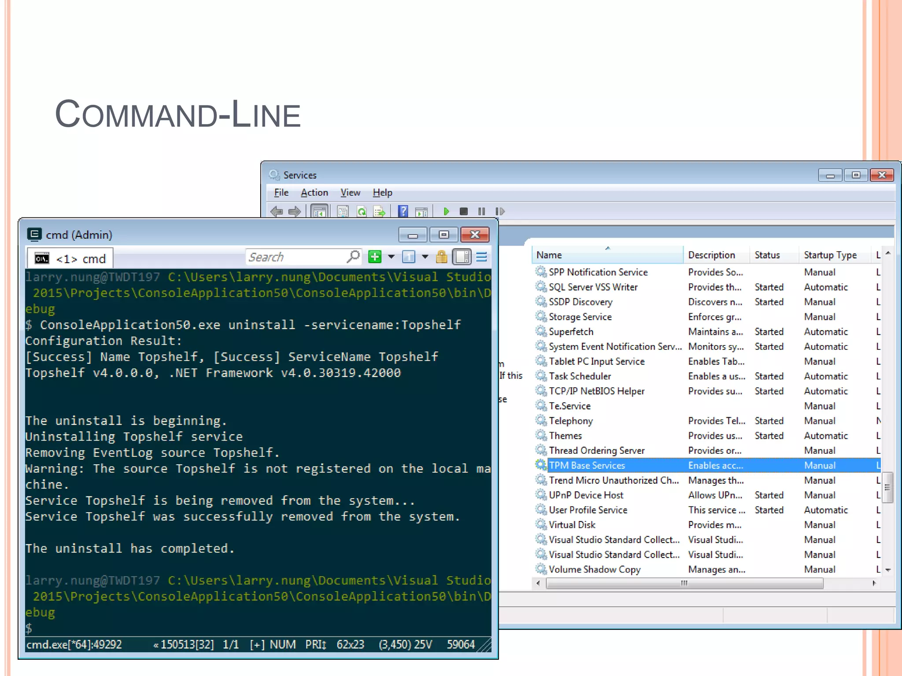This screenshot has width=902, height=676.
Task: Click the scroll-down arrow of Services list
Action: point(888,570)
